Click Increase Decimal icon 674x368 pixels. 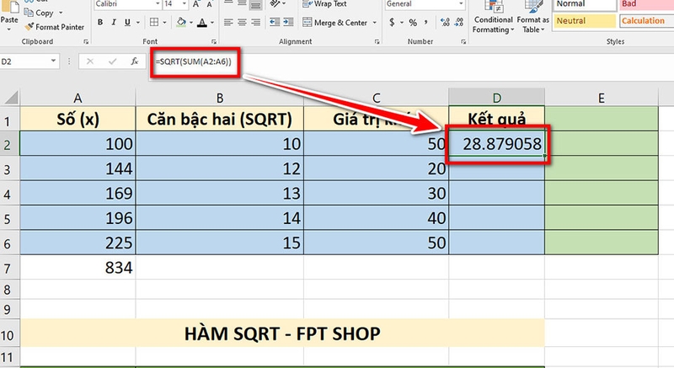tap(445, 23)
